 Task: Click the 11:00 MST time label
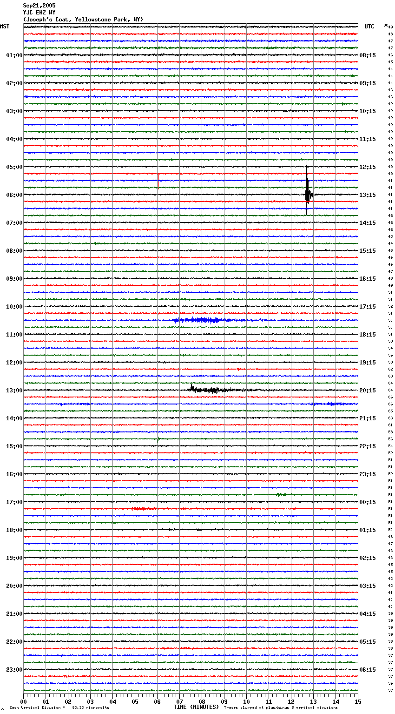click(14, 335)
